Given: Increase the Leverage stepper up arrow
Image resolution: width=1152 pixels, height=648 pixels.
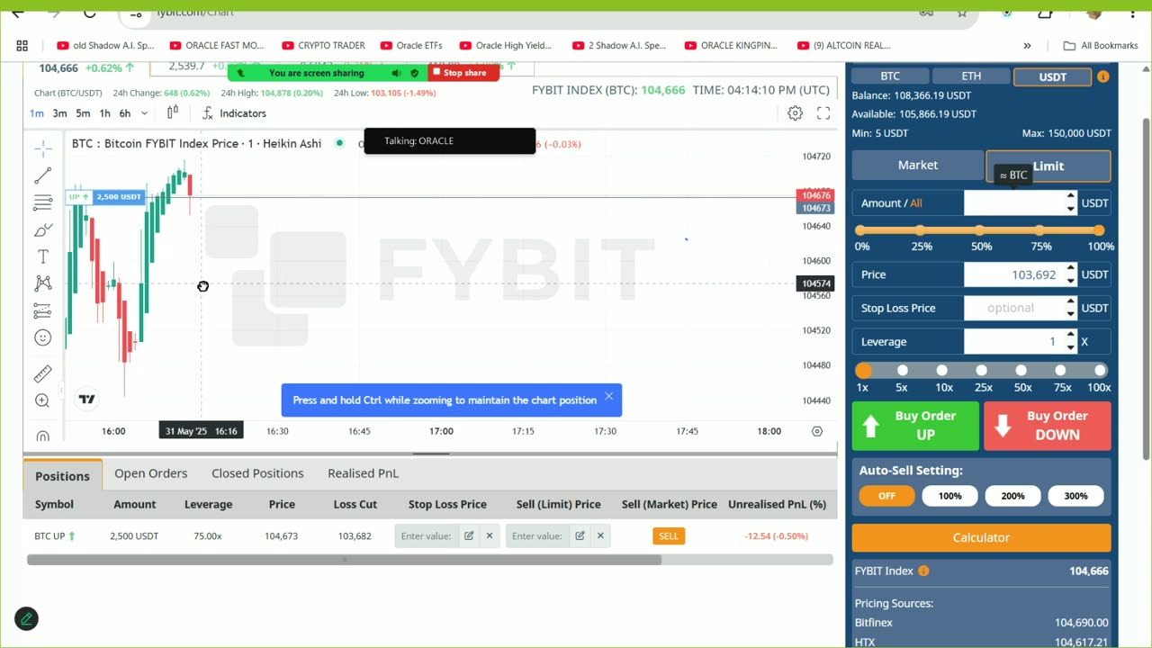Looking at the screenshot, I should 1070,336.
